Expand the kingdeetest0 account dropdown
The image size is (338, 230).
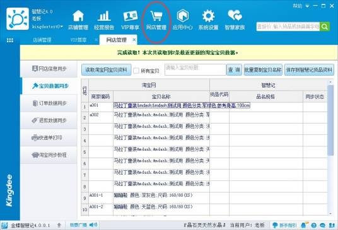(62, 26)
